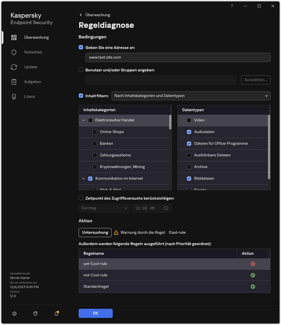
Task: Click the address field with www.test.site.com
Action: point(178,57)
